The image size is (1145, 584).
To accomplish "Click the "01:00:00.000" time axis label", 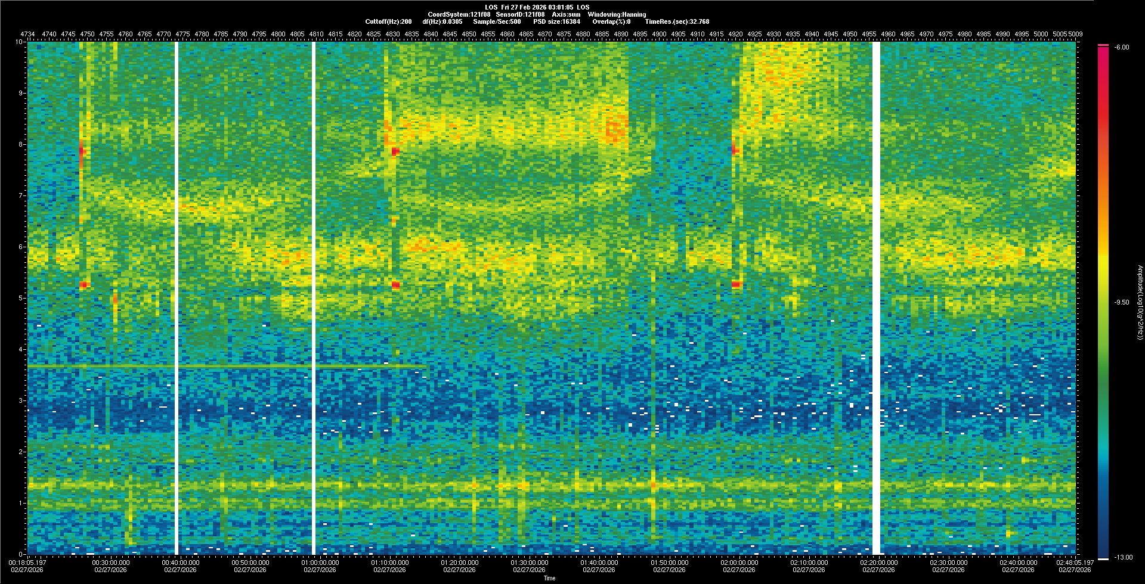I will click(x=320, y=562).
